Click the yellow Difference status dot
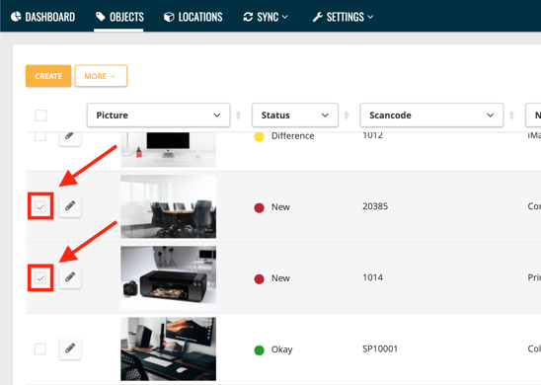This screenshot has width=541, height=385. (259, 137)
